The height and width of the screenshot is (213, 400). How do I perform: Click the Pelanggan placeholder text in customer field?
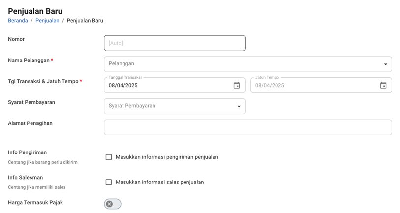pyautogui.click(x=122, y=64)
